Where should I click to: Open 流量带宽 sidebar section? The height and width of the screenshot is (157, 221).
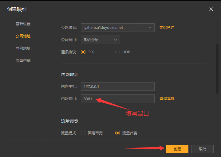coord(23,61)
